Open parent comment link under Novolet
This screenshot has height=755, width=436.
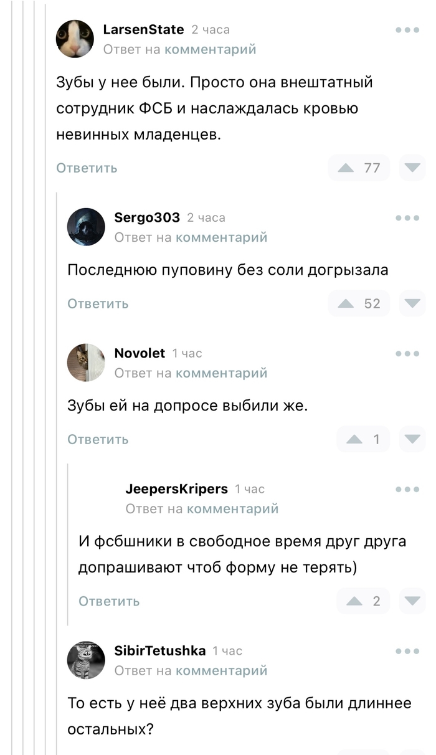(222, 373)
